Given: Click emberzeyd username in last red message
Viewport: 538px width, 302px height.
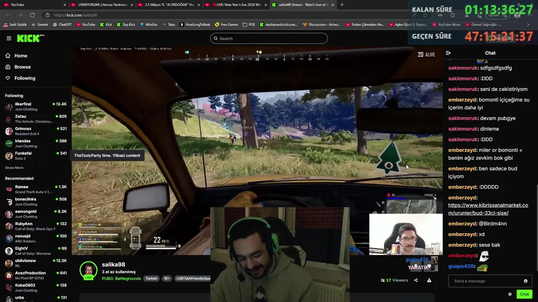Looking at the screenshot, I should click(462, 255).
